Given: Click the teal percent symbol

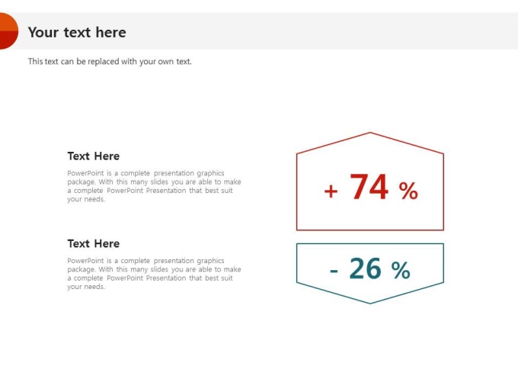Looking at the screenshot, I should [401, 270].
